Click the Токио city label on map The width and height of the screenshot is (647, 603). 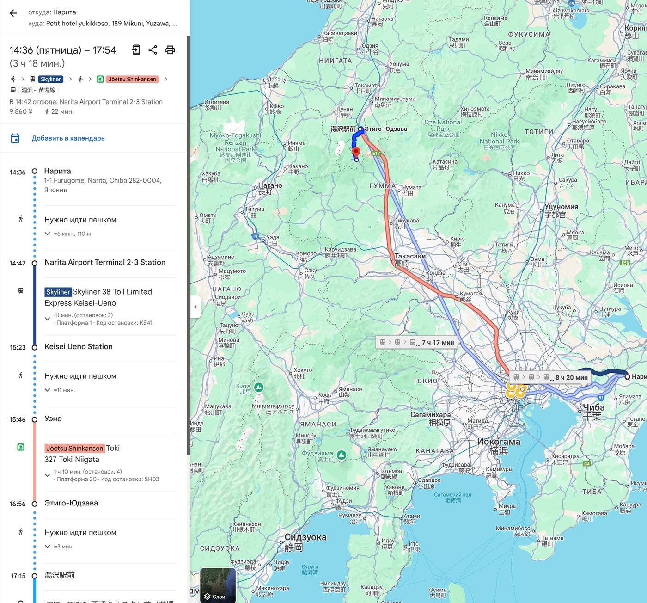425,381
